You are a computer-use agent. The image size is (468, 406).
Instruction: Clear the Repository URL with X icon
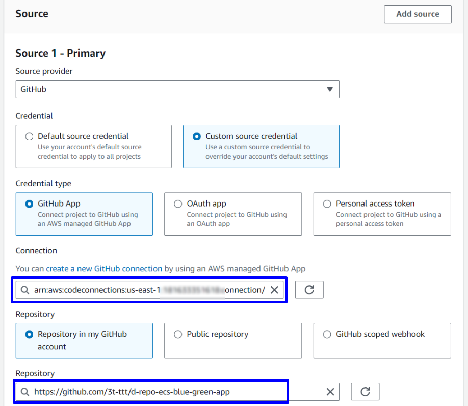point(330,392)
